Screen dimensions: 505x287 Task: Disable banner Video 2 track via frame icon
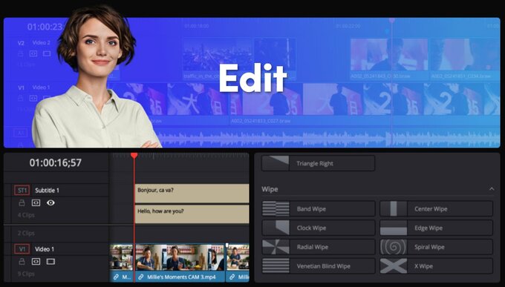pyautogui.click(x=47, y=53)
